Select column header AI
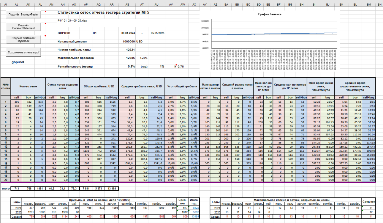The width and height of the screenshot is (383, 223). [6, 4]
